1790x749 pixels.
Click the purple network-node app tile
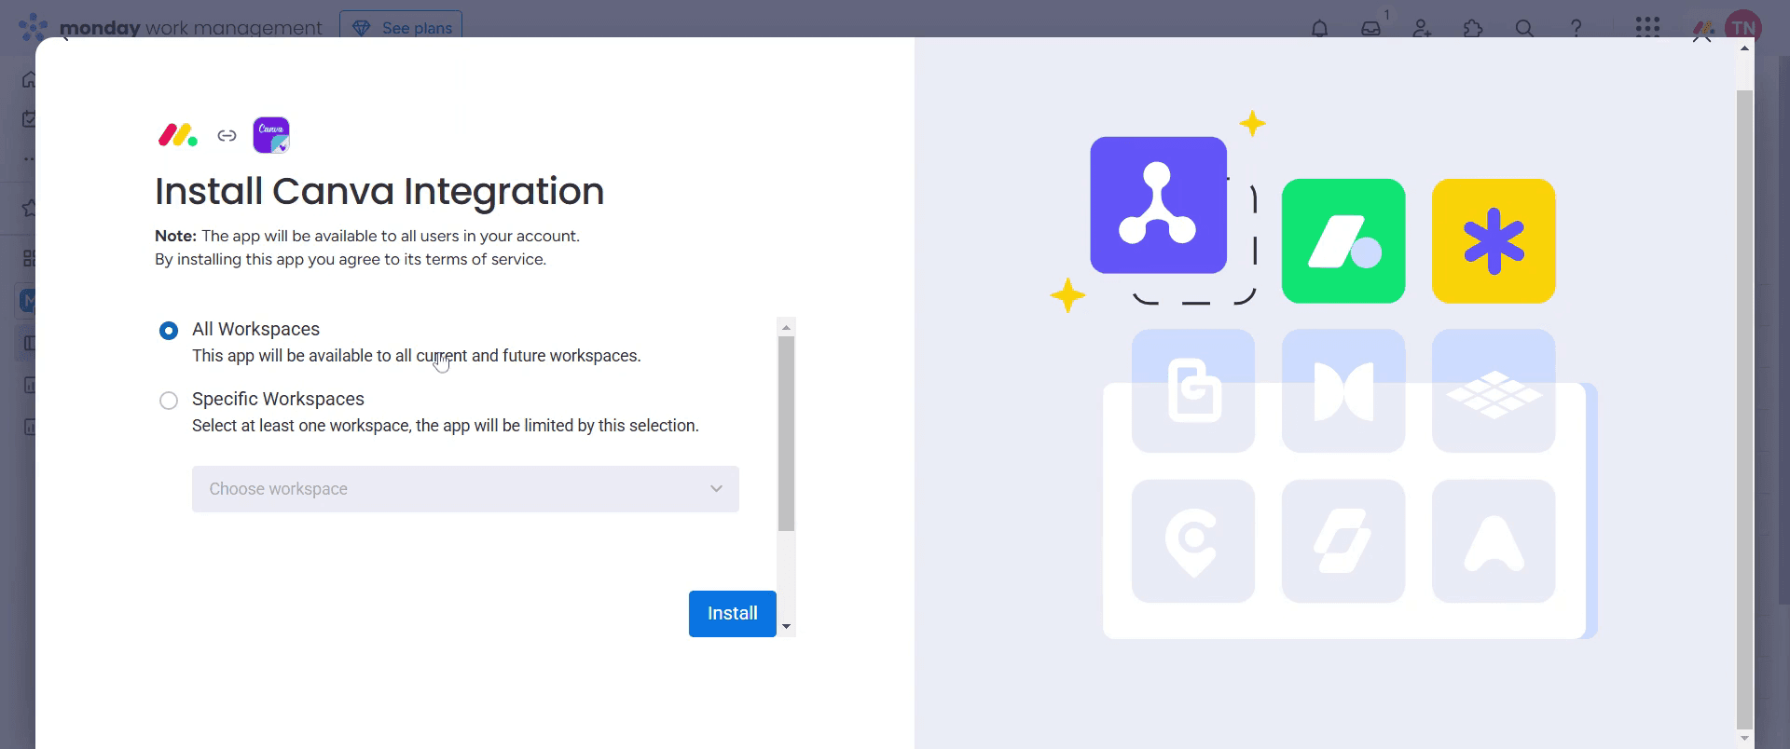coord(1159,205)
